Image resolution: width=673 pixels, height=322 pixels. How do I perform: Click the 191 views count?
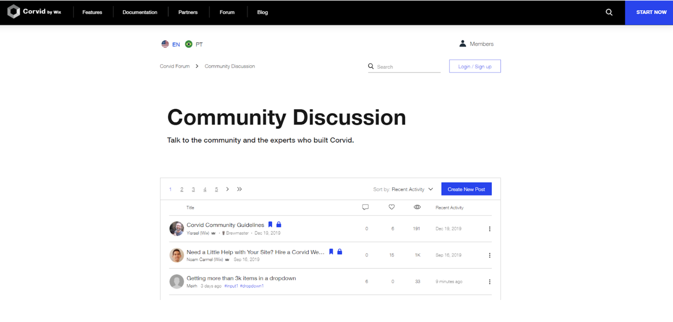pyautogui.click(x=417, y=229)
